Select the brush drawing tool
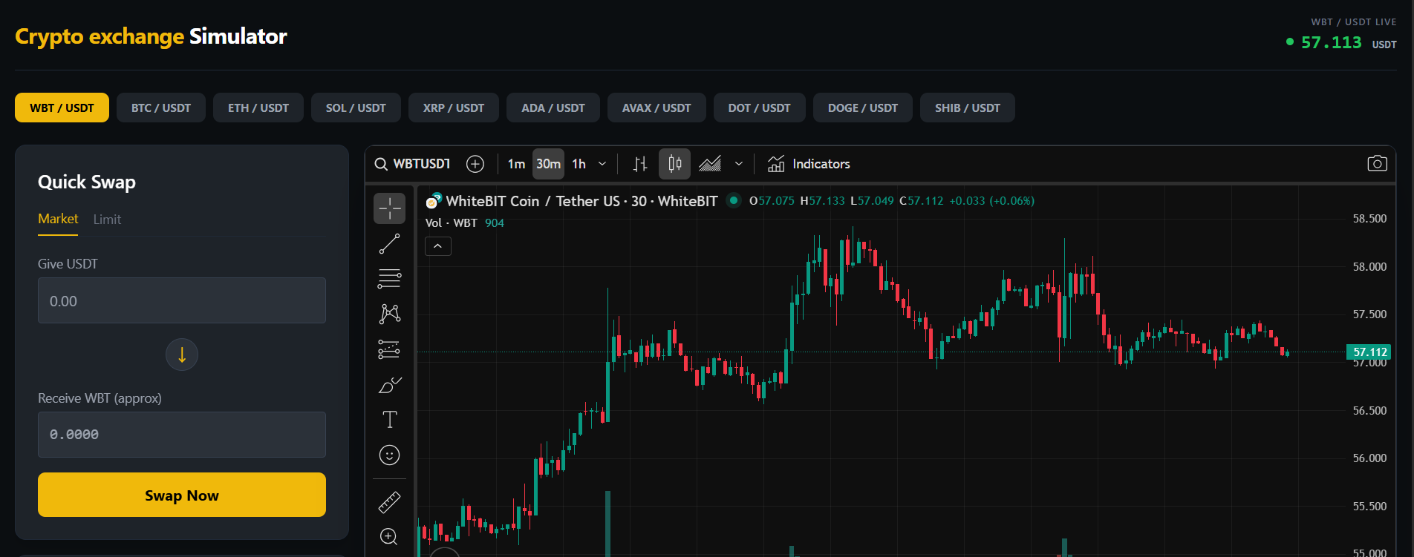Screen dimensions: 1414x557 (389, 384)
